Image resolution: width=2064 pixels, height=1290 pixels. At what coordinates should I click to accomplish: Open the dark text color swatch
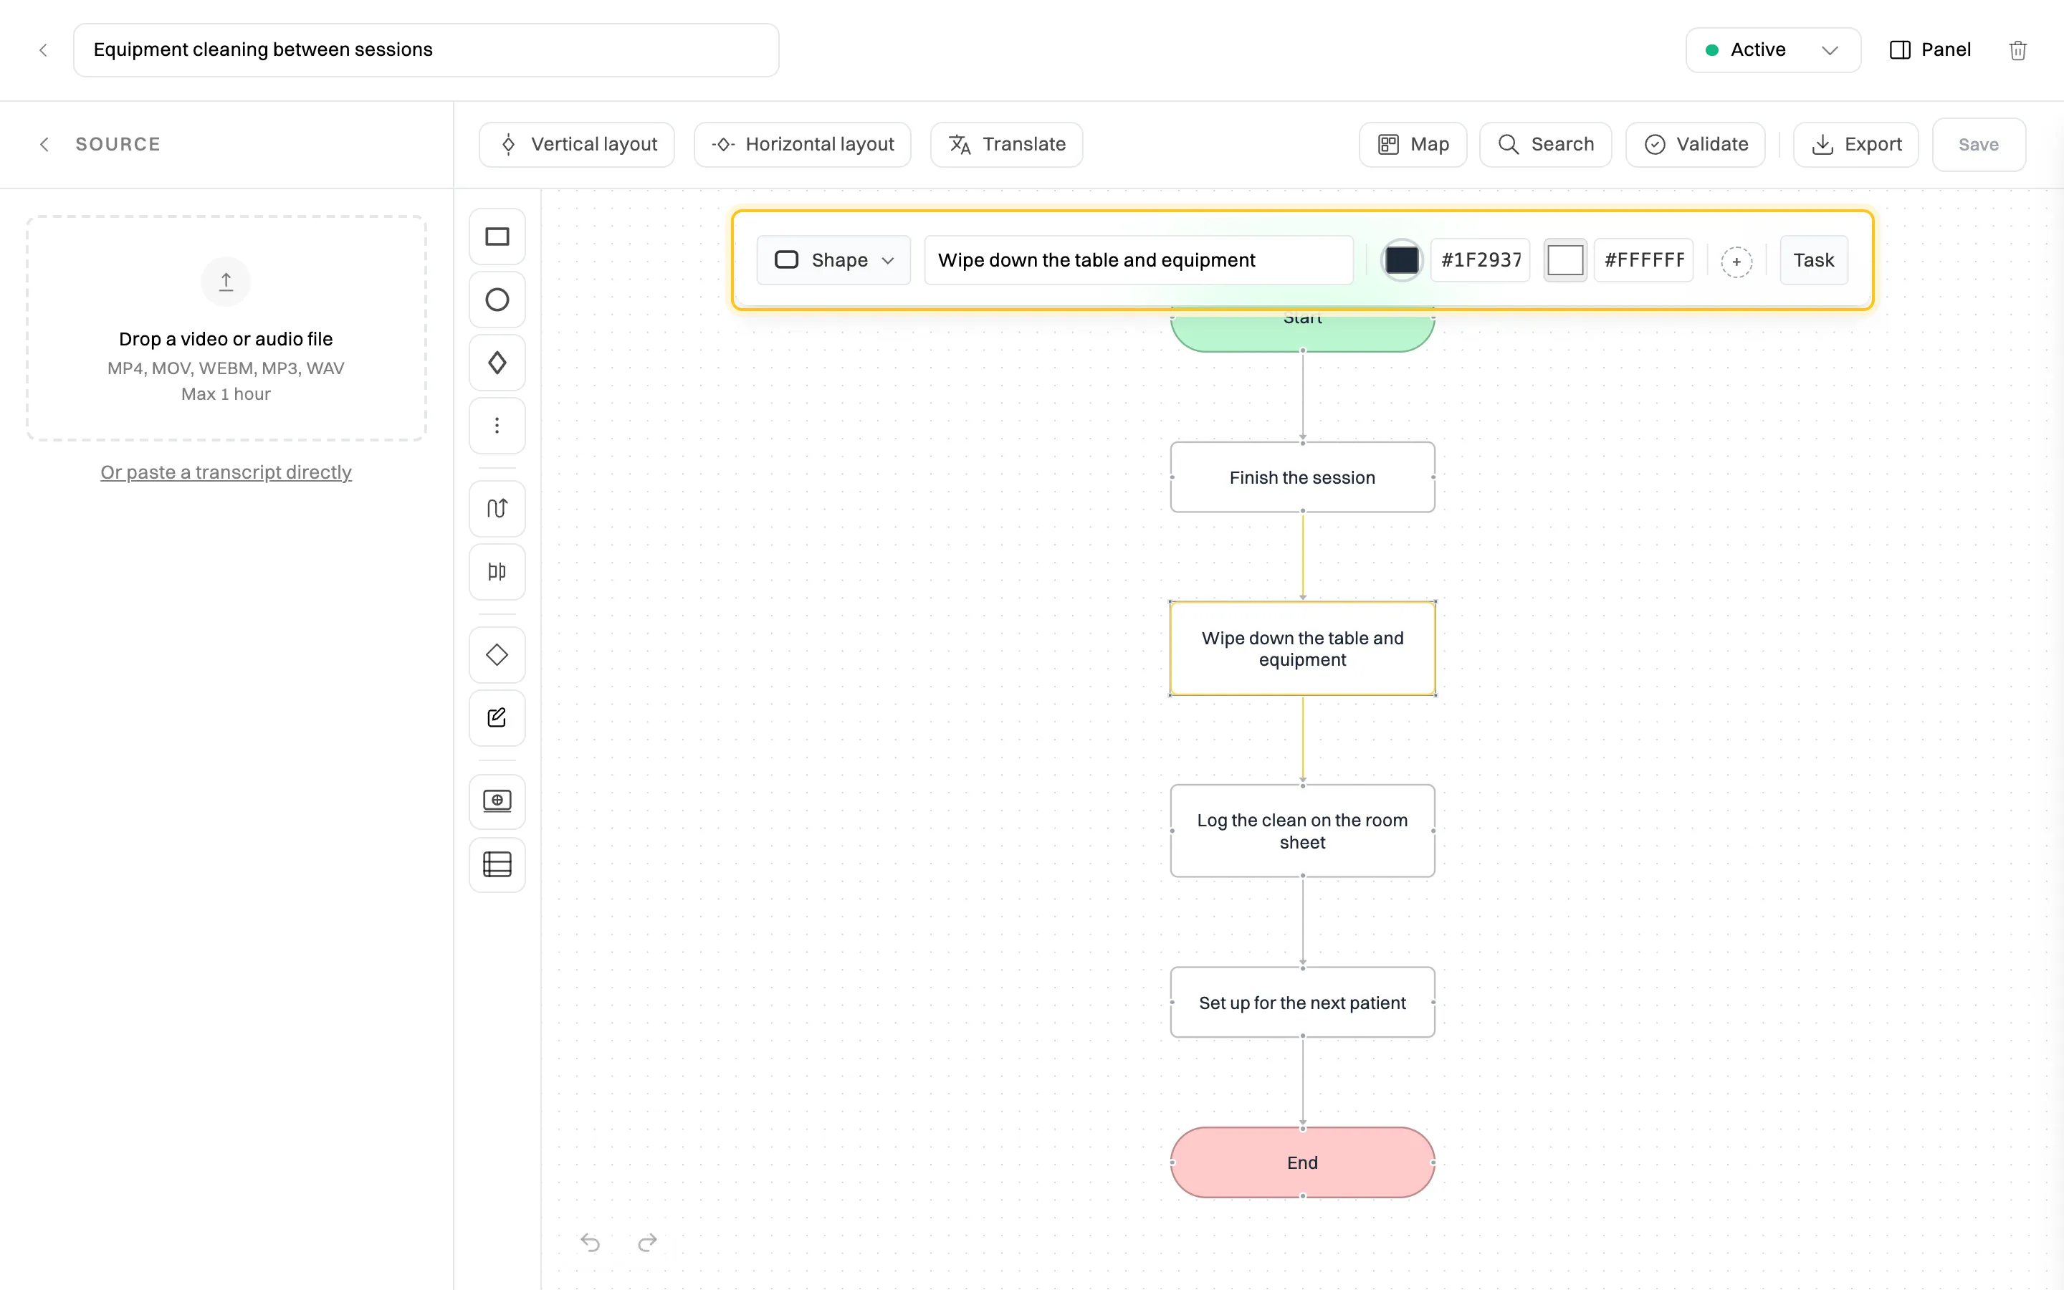click(1401, 260)
